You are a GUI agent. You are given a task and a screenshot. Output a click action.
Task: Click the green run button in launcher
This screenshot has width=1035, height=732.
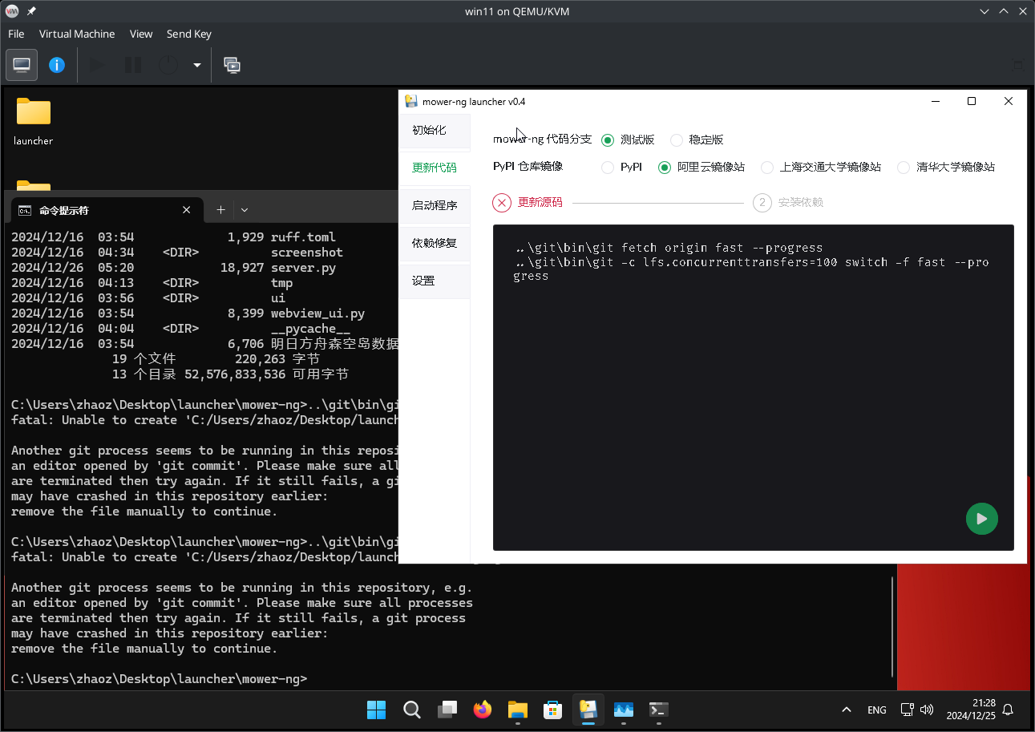click(981, 519)
